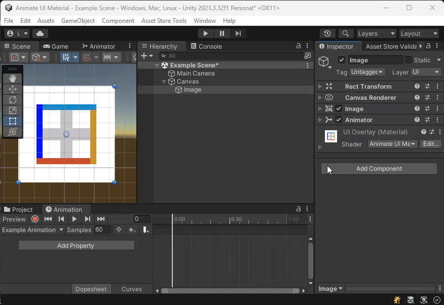Disable the Animator component checkbox
This screenshot has width=444, height=305.
(x=339, y=120)
